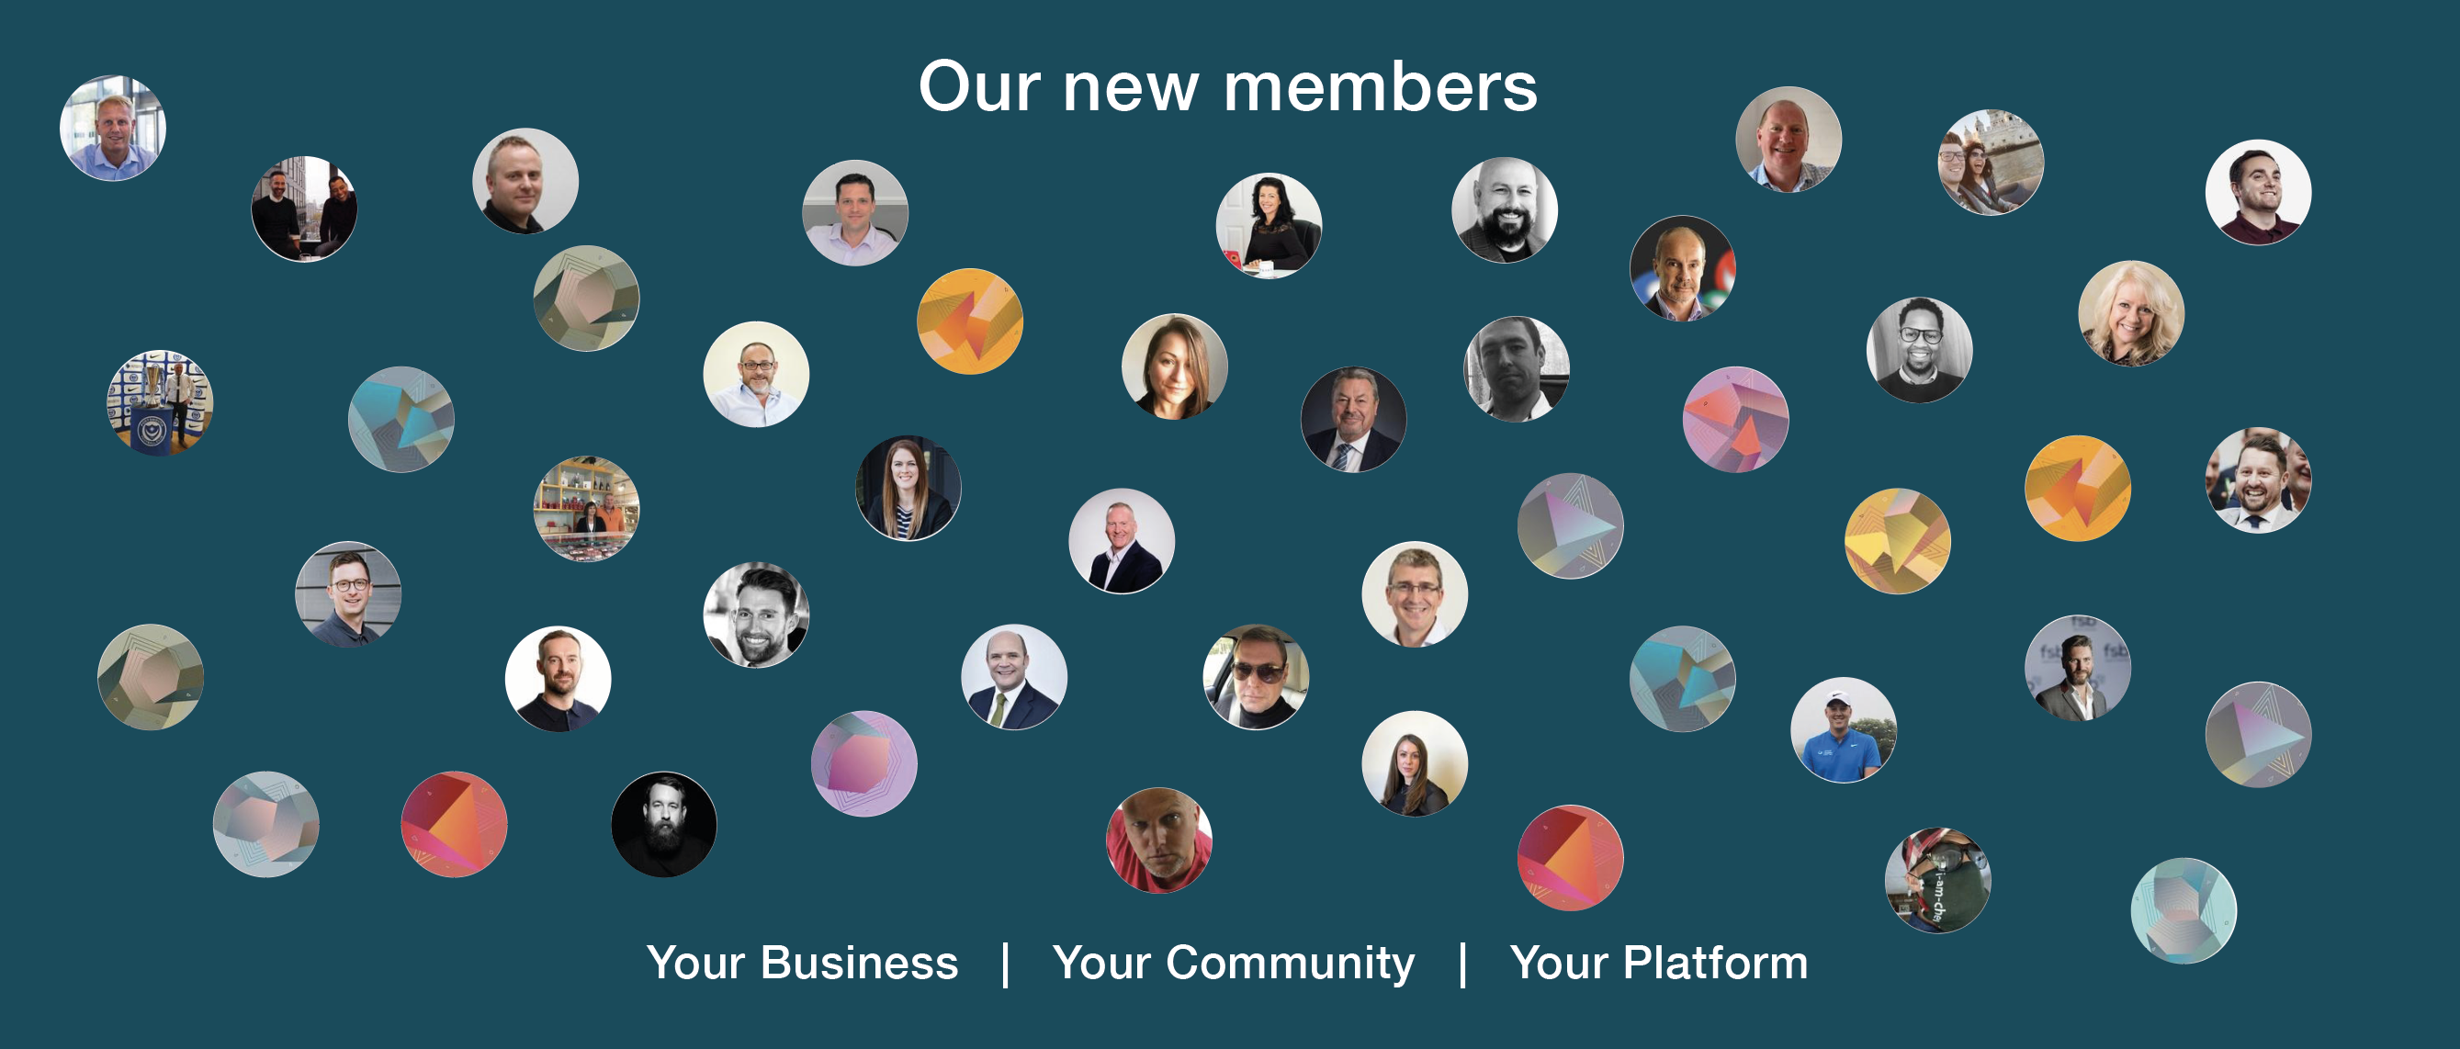Click the avatar of man wearing sunglasses in car
This screenshot has width=2460, height=1049.
1256,677
